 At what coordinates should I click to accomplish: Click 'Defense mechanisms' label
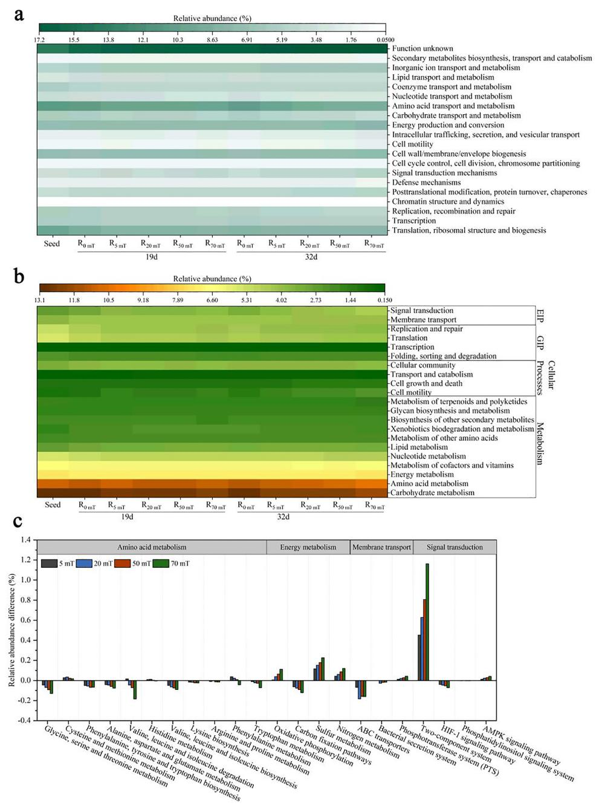[x=426, y=183]
